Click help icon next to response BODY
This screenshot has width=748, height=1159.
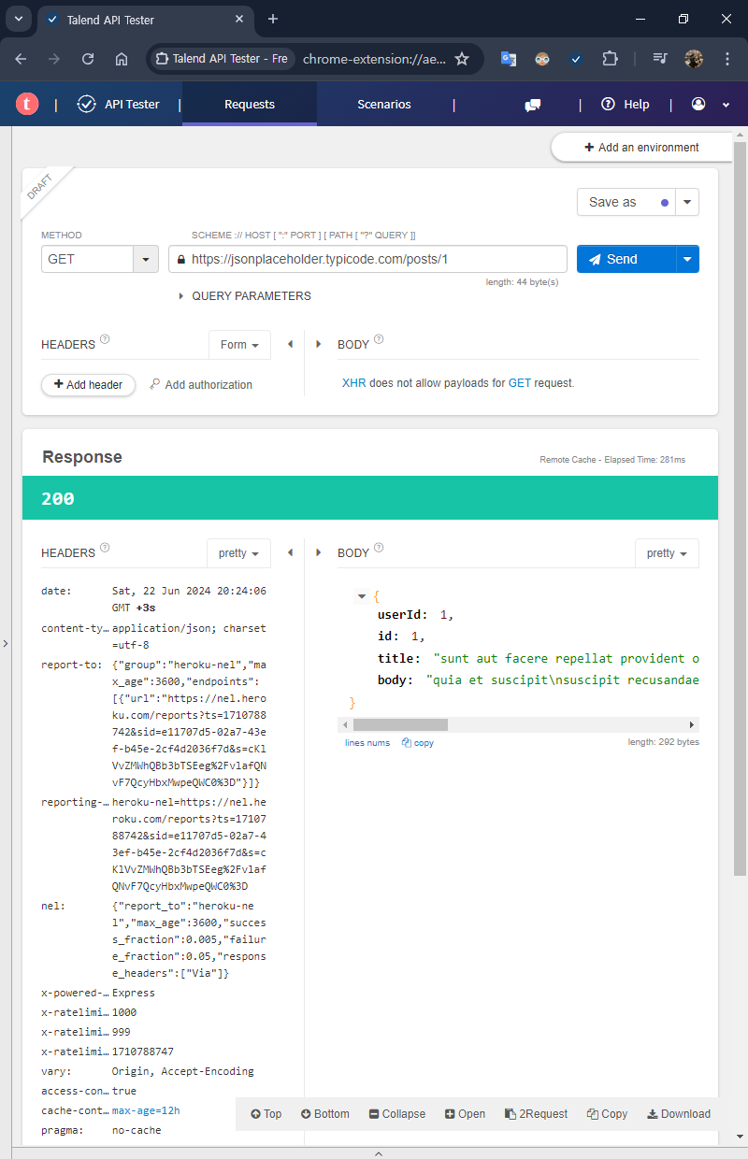(379, 549)
